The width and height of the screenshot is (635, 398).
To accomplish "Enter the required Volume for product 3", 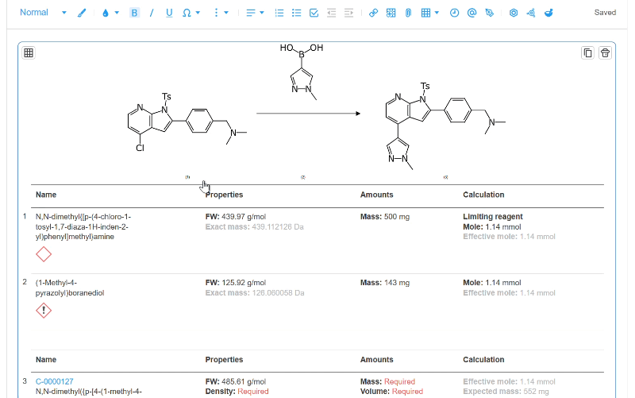I will click(x=407, y=392).
